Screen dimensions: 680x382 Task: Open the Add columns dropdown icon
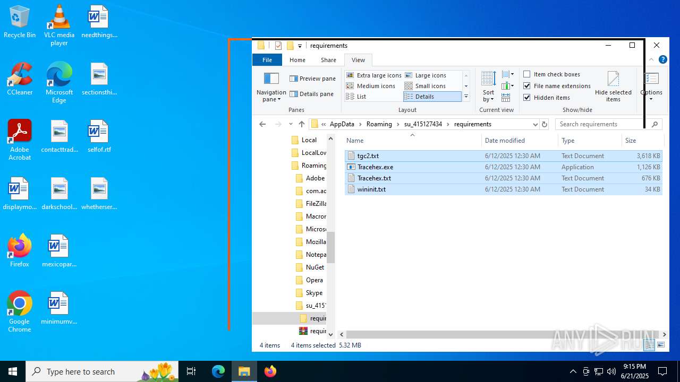[508, 86]
